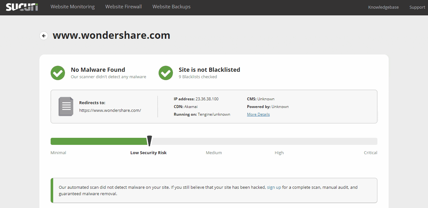This screenshot has width=428, height=208.
Task: Click the Site is not Blacklisted checkmark icon
Action: pos(166,73)
